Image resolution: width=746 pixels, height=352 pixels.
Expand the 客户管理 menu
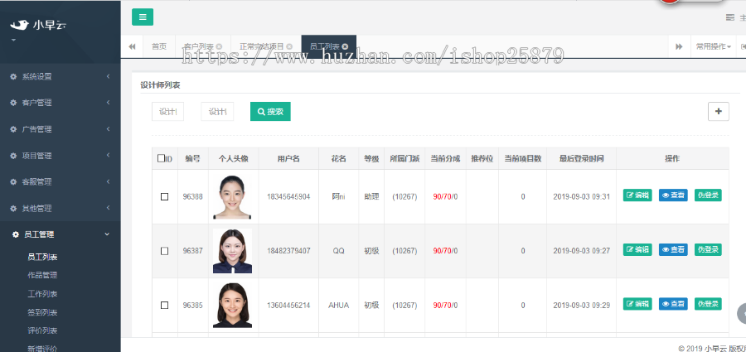[60, 103]
